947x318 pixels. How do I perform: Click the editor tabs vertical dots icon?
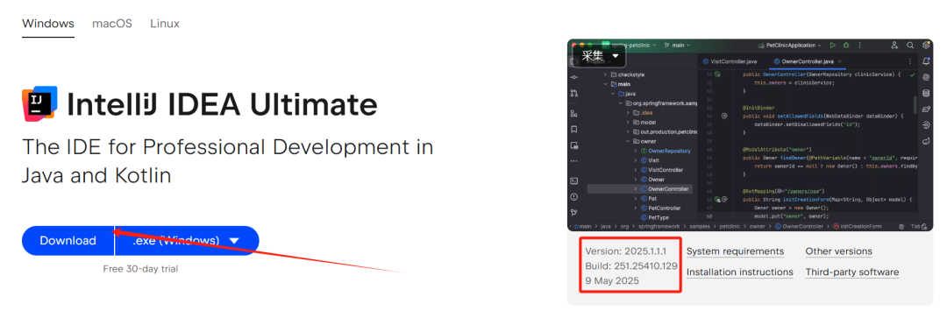[911, 61]
